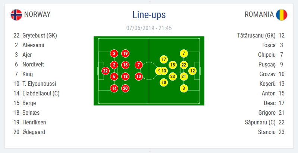Viewport: 298px width, 153px height.
Task: Open Tătărușanu (GK) in the Romania list
Action: click(256, 36)
